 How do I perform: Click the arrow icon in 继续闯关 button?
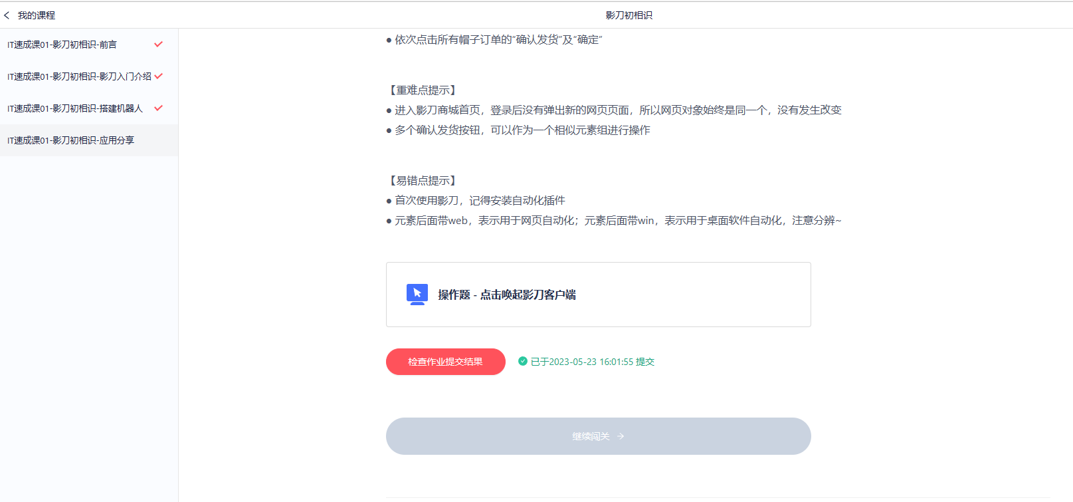tap(621, 436)
